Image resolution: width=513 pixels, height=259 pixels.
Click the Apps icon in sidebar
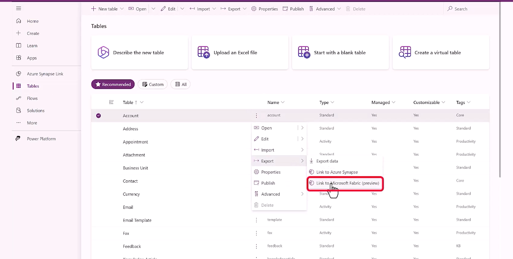click(x=18, y=58)
